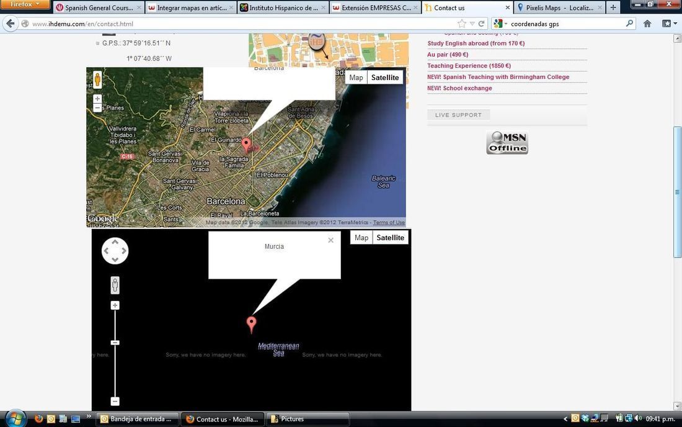Zoom in on the Barcelona map
Viewport: 682px width, 427px height.
pos(97,99)
